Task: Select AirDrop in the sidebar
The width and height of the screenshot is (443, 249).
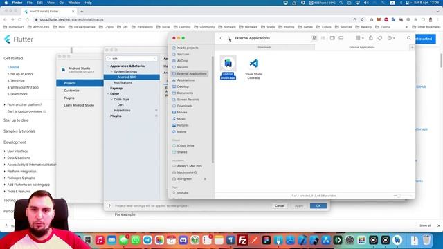Action: [182, 61]
